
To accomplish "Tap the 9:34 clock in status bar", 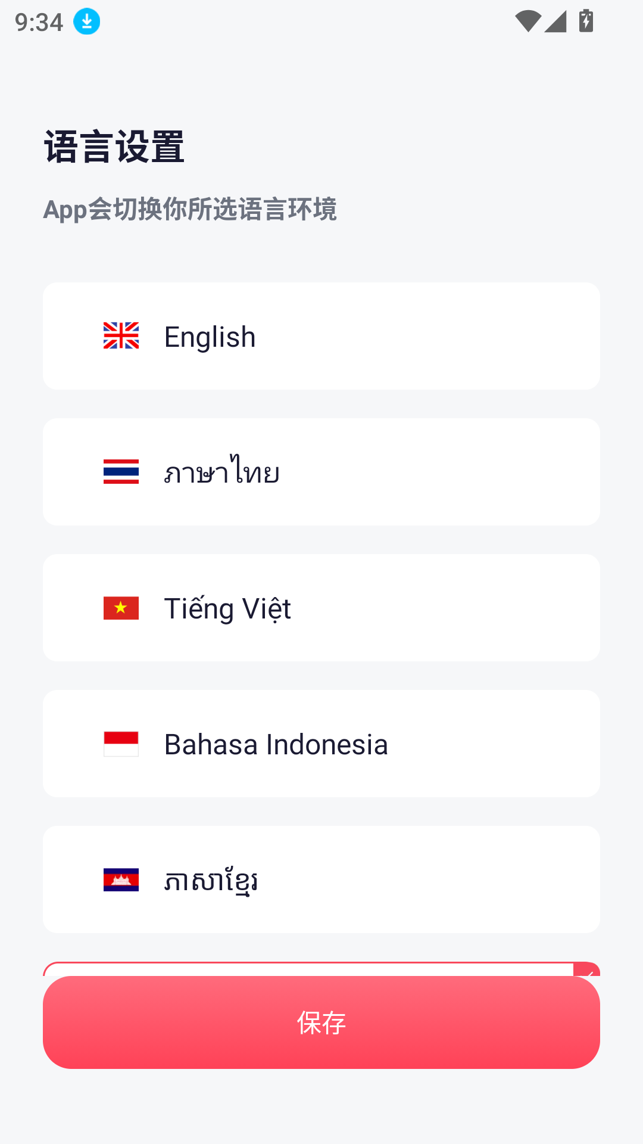I will click(39, 23).
